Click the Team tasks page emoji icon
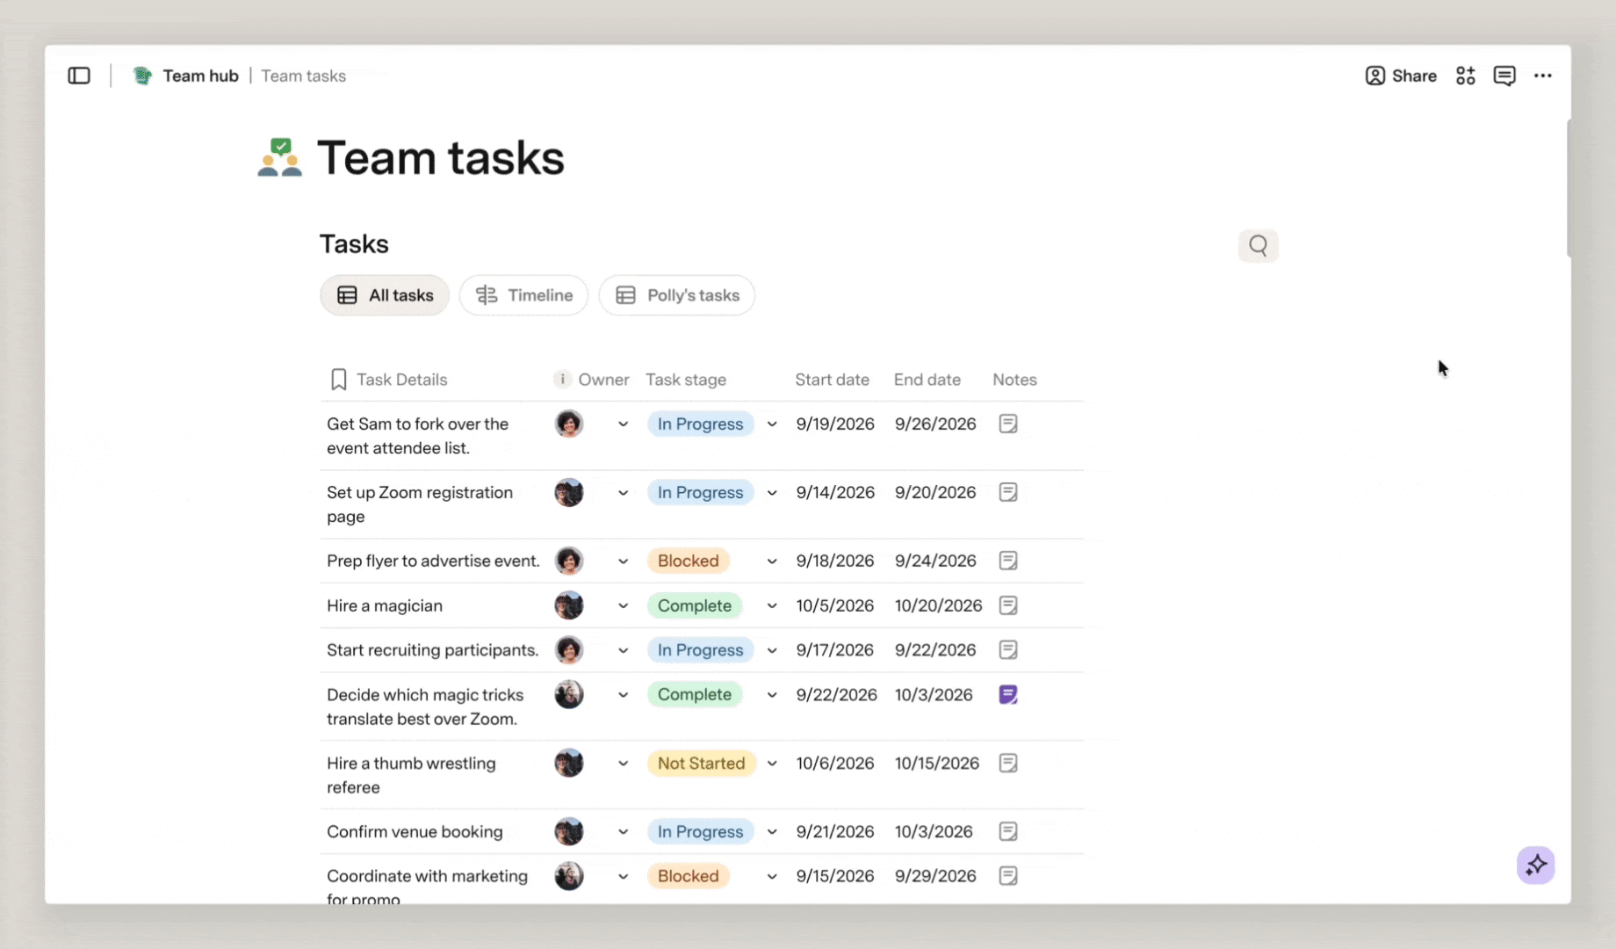This screenshot has width=1616, height=949. pos(280,157)
